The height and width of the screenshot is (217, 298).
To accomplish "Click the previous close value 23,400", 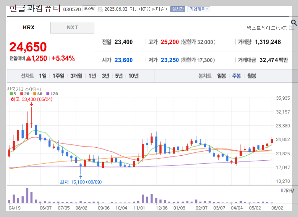I will coord(123,42).
